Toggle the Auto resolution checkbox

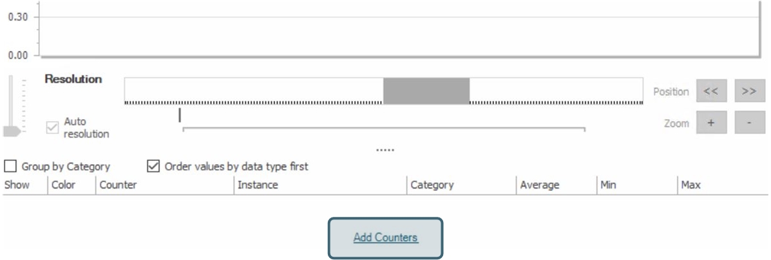[x=53, y=128]
